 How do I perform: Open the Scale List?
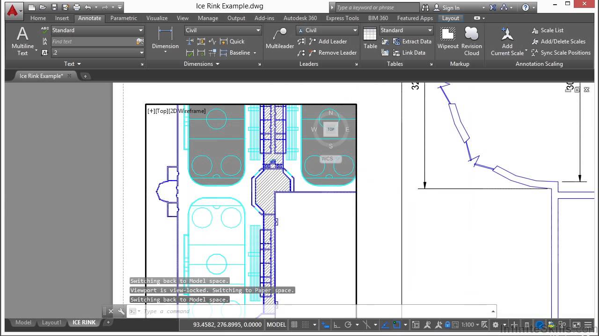[x=548, y=30]
